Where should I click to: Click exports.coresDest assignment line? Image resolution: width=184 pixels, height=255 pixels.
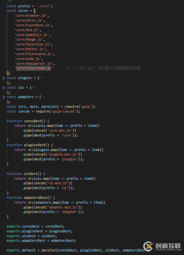click(x=36, y=227)
